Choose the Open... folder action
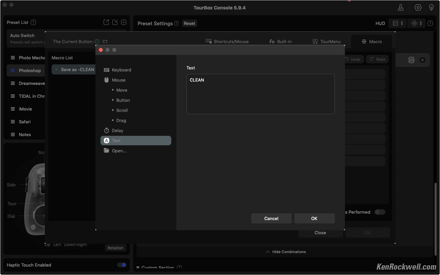This screenshot has width=440, height=275. tap(119, 151)
